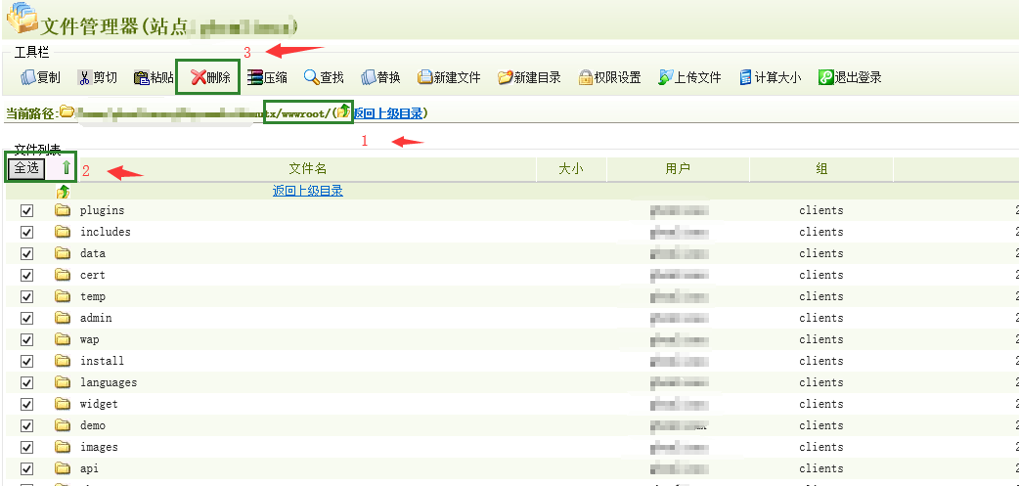Click the 剪切 (cut) scissors icon
Viewport: 1019px width, 486px height.
pyautogui.click(x=85, y=77)
